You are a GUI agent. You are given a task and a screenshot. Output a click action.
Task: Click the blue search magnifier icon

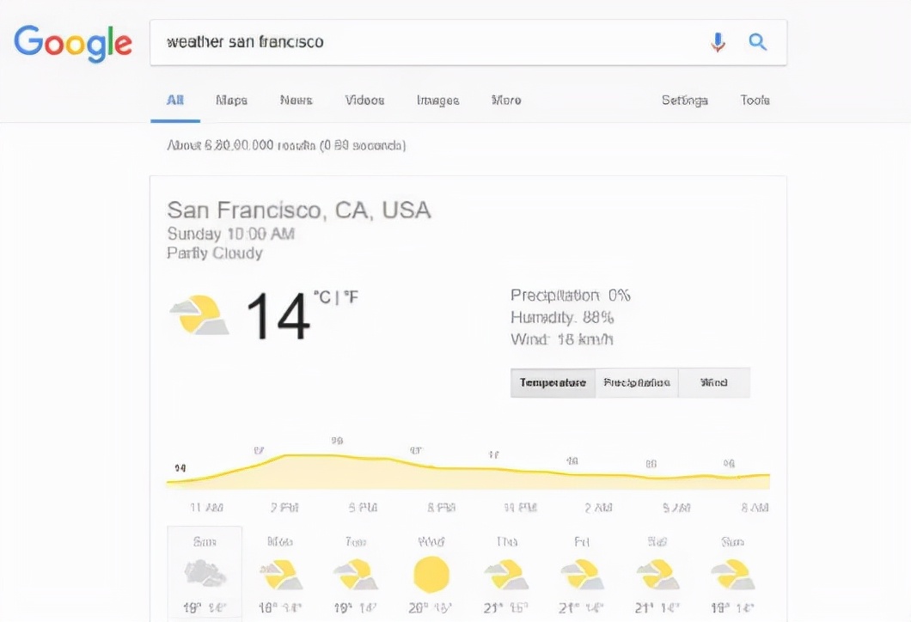(757, 42)
